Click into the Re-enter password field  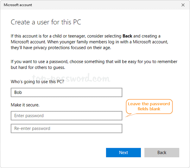tap(66, 128)
